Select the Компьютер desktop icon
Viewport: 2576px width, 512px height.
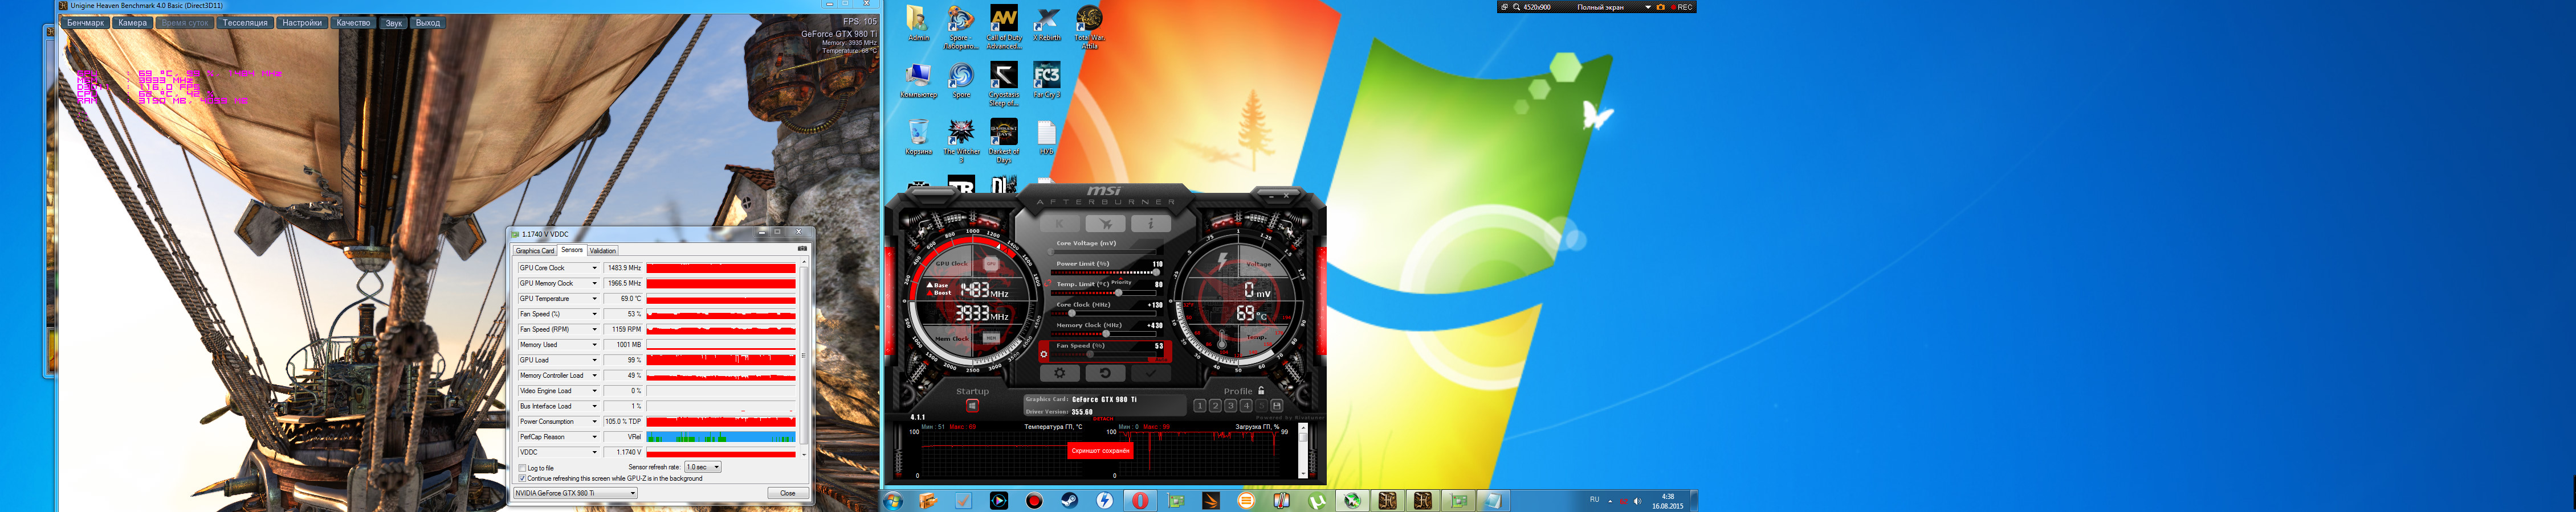918,81
